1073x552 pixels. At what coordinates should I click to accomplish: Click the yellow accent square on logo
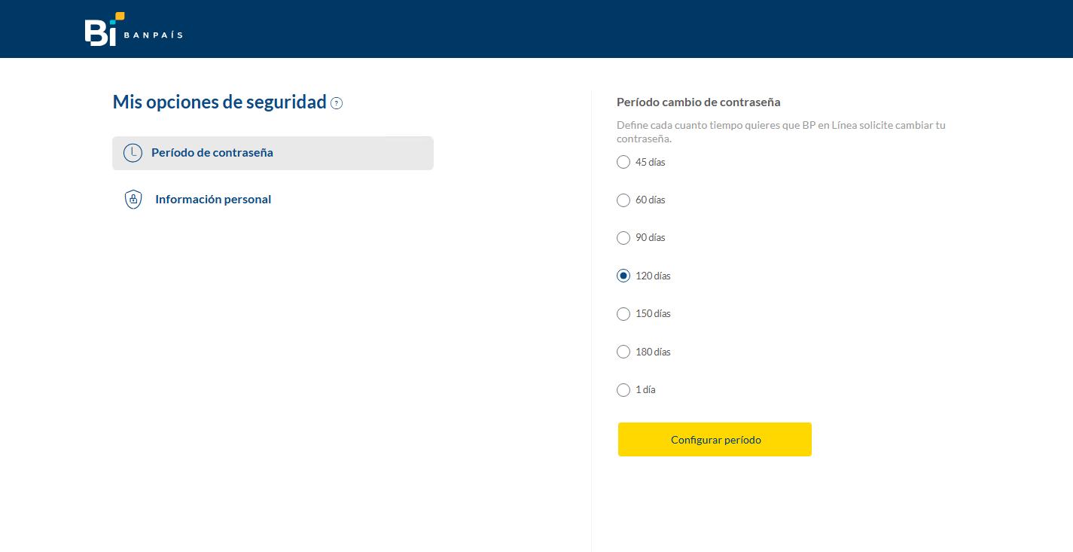(120, 16)
